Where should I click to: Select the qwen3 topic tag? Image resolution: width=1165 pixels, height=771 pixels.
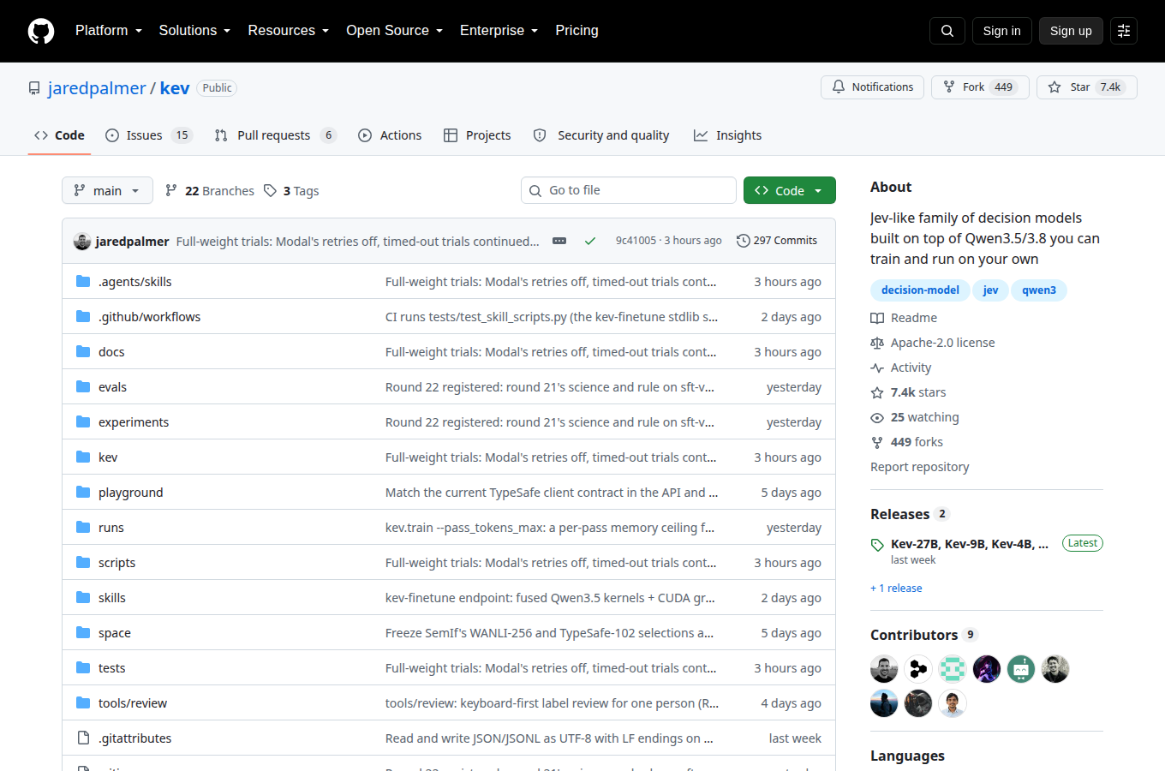point(1039,290)
